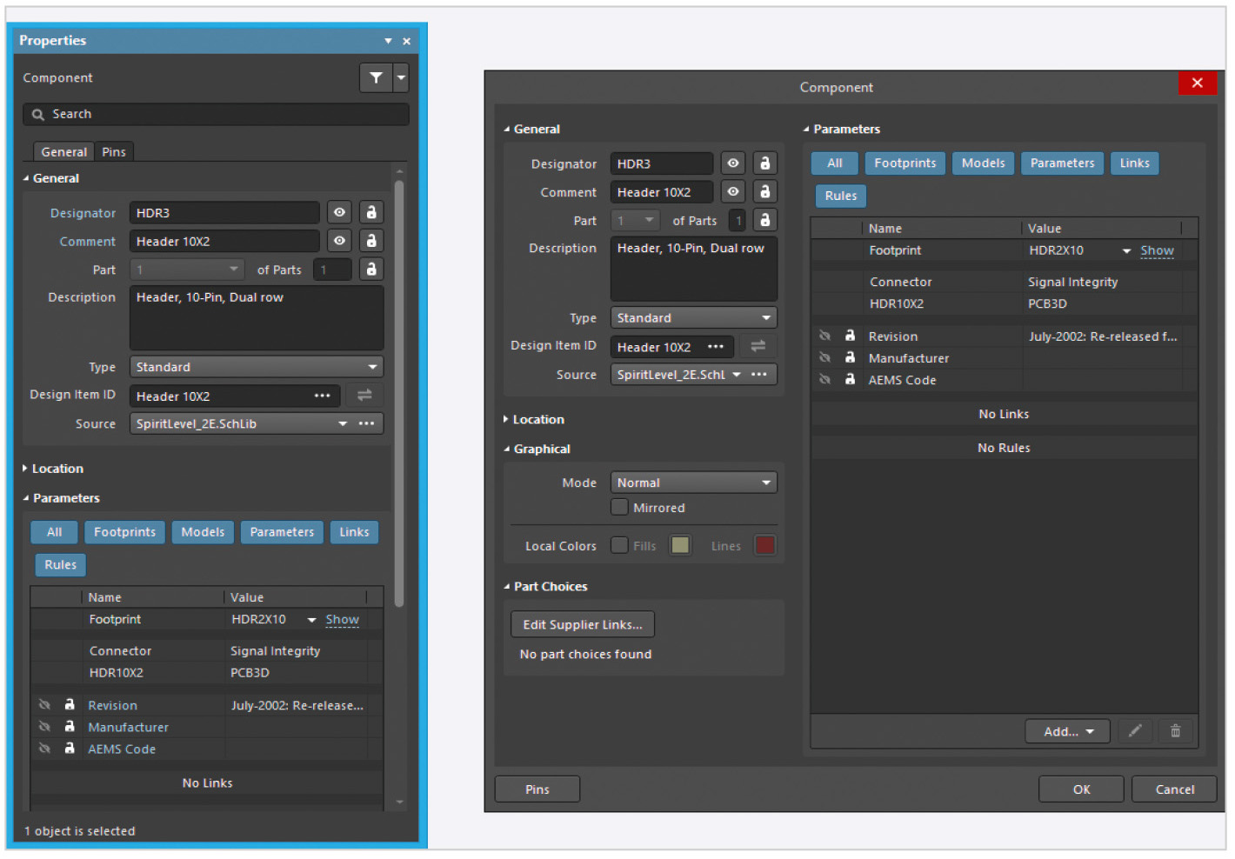The width and height of the screenshot is (1235, 859).
Task: Click Show link for Footprint in Component dialog
Action: [1157, 251]
